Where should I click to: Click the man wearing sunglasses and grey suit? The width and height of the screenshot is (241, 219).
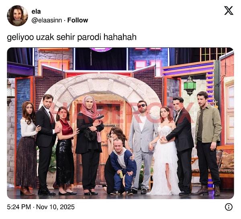142,147
